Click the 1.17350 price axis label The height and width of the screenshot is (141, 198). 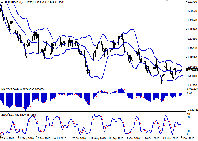[x=192, y=39]
